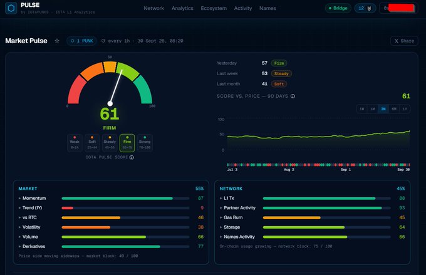Image resolution: width=426 pixels, height=275 pixels.
Task: Click the Names Activity value 66
Action: [x=402, y=237]
